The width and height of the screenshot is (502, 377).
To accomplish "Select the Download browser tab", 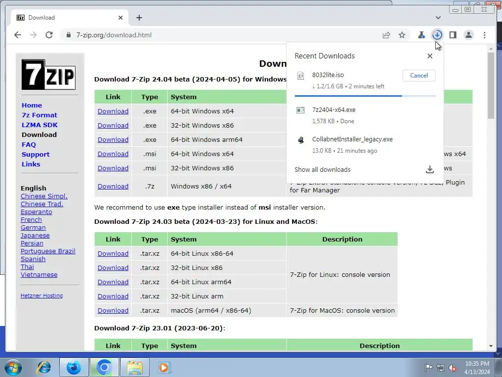I will (x=70, y=18).
